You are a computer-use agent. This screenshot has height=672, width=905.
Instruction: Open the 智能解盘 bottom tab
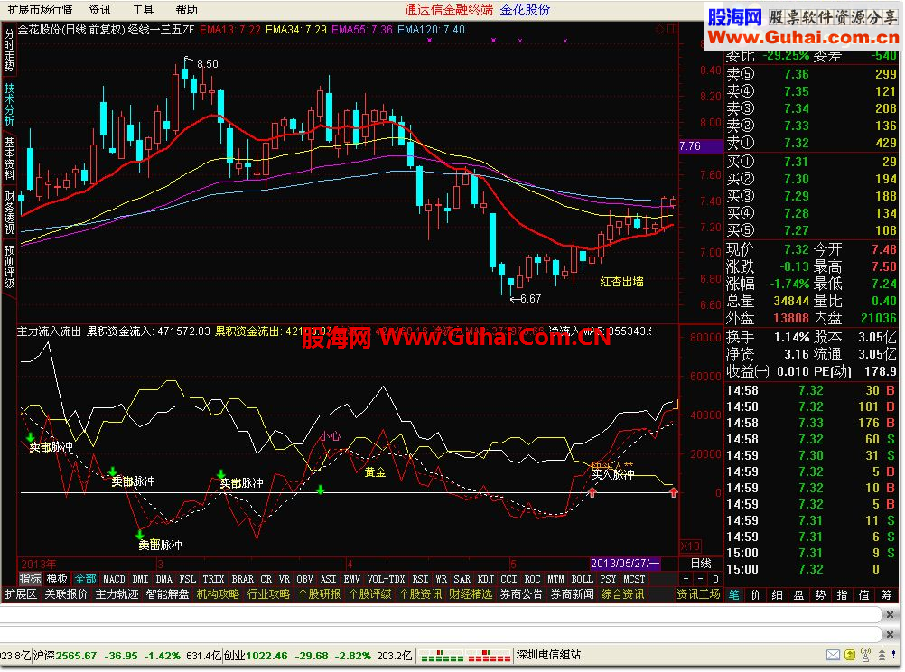tap(167, 594)
